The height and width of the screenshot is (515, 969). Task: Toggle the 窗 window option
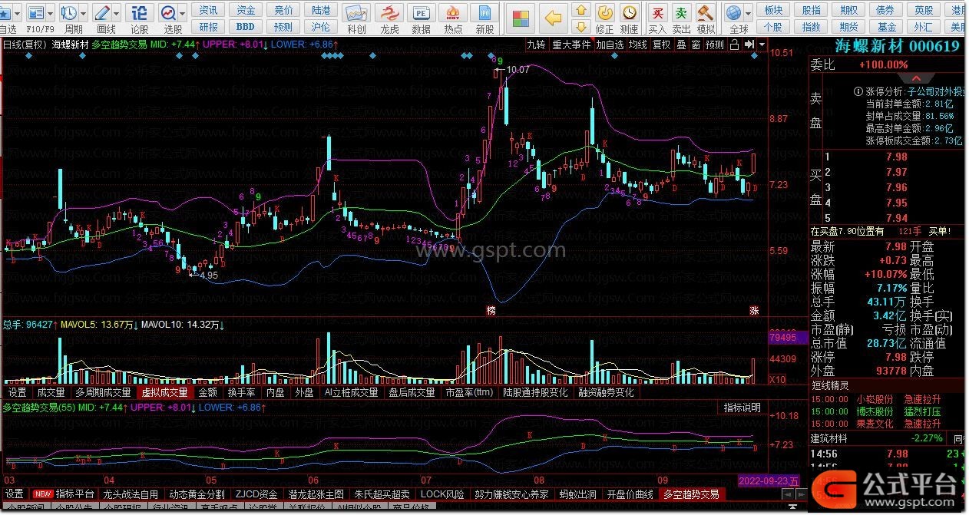pos(695,45)
